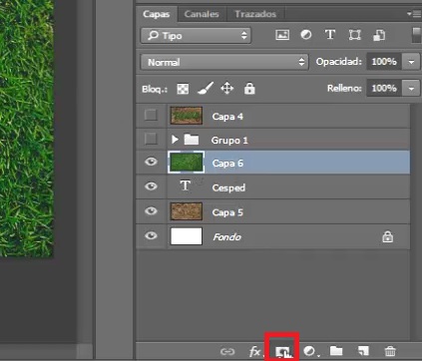Screen dimensions: 422x361
Task: Switch to the Canales tab
Action: [x=202, y=14]
